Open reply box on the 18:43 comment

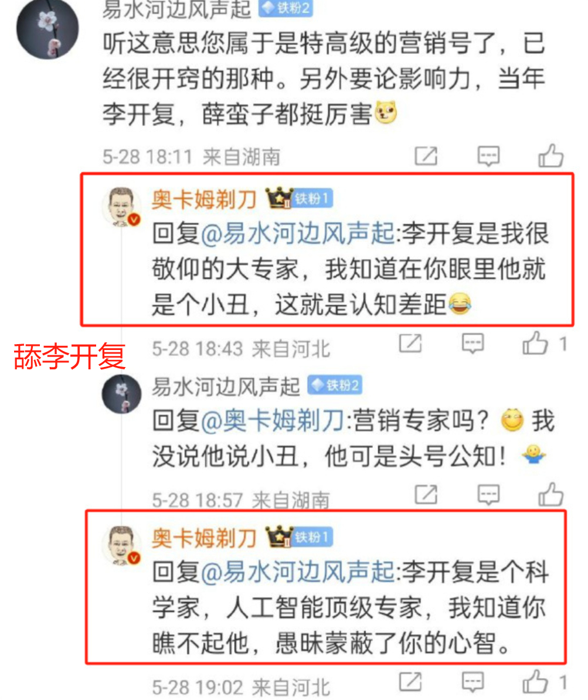pos(473,344)
